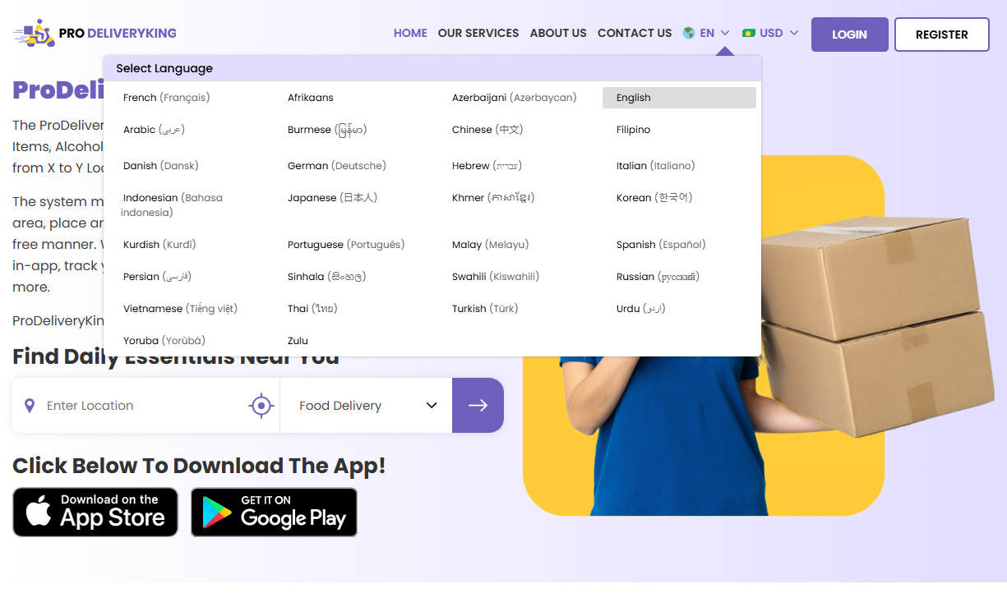The height and width of the screenshot is (593, 1007).
Task: Select French (Français) language
Action: [166, 98]
